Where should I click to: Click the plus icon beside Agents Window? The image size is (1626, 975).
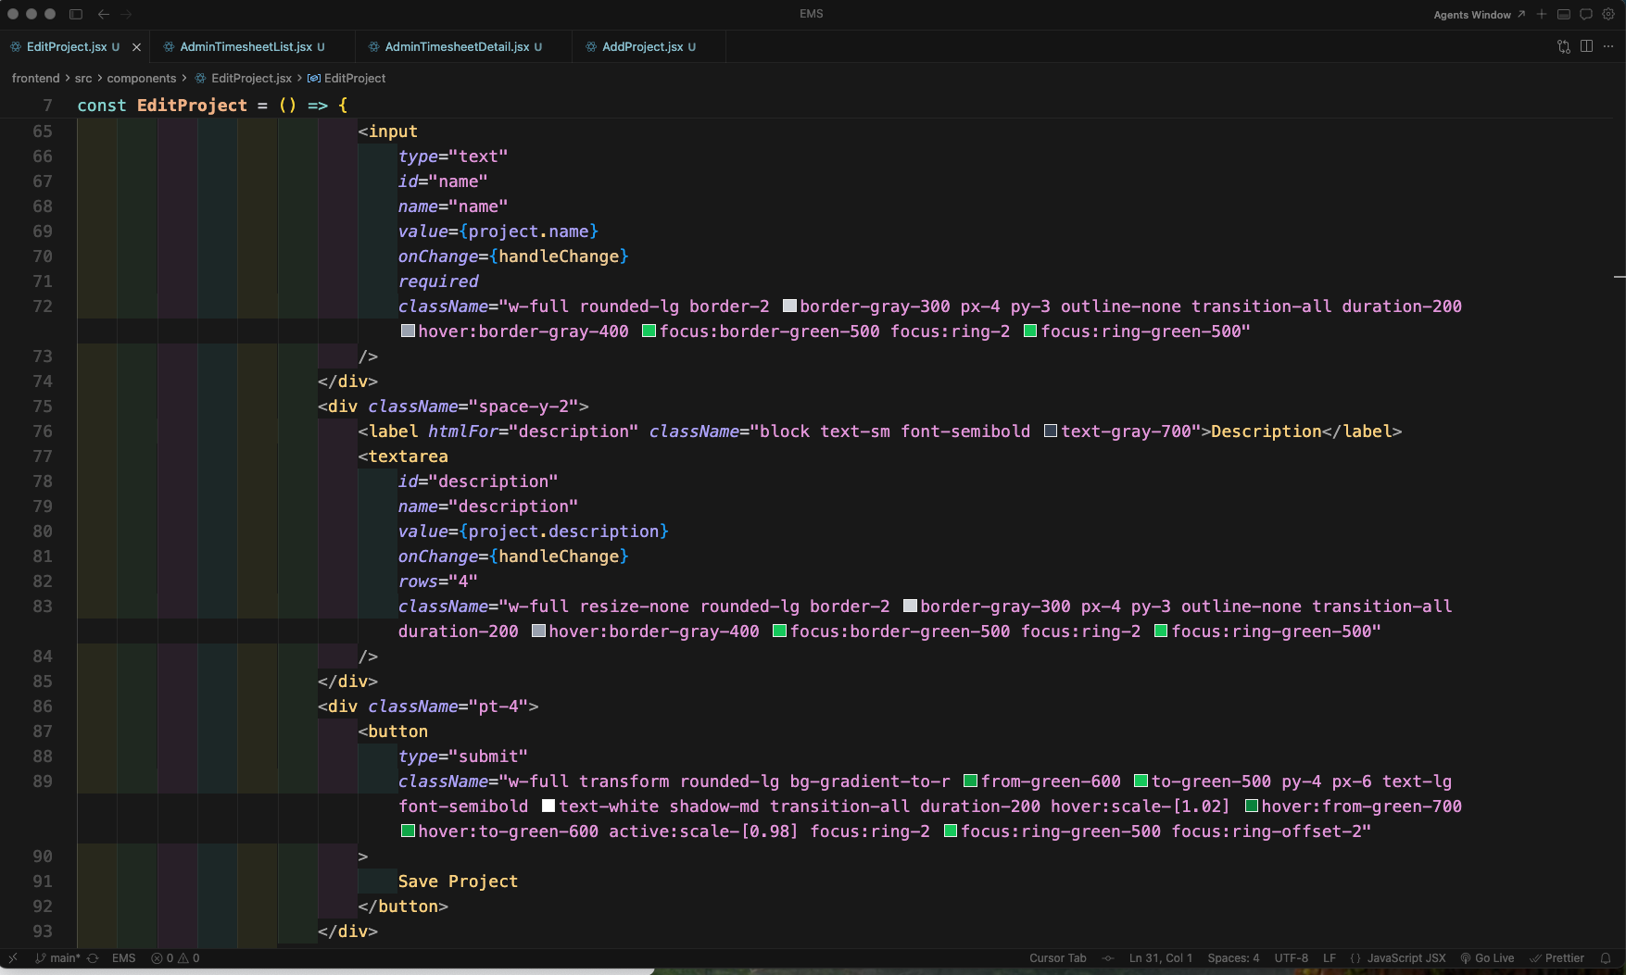click(x=1542, y=14)
